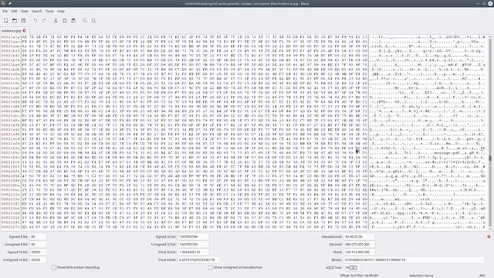The height and width of the screenshot is (278, 494).
Task: Open the Edit menu
Action: click(14, 11)
